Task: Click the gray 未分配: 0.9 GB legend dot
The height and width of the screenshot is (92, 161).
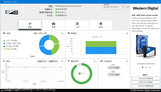Action: coord(4,46)
